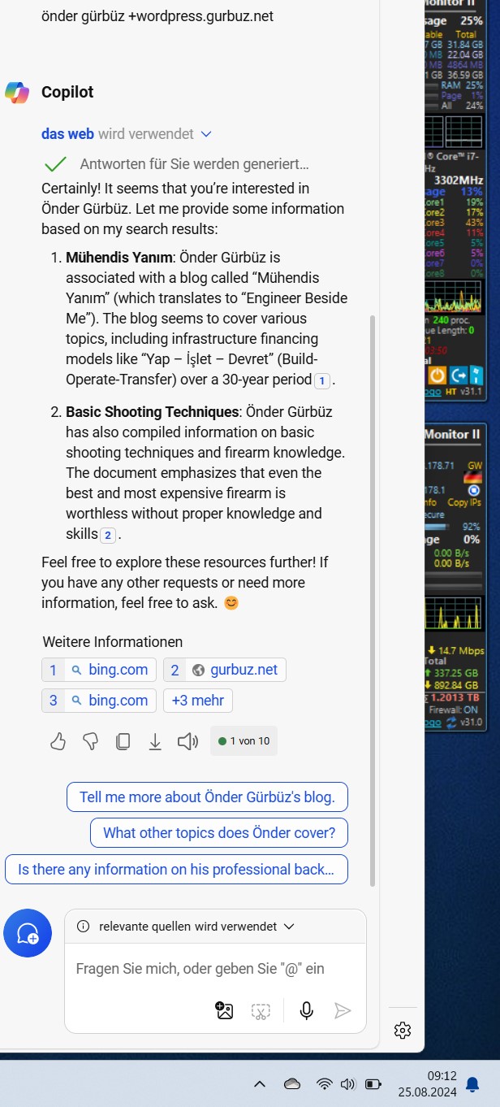This screenshot has height=1107, width=500.
Task: Open citation 2 after 'skills'
Action: (108, 535)
